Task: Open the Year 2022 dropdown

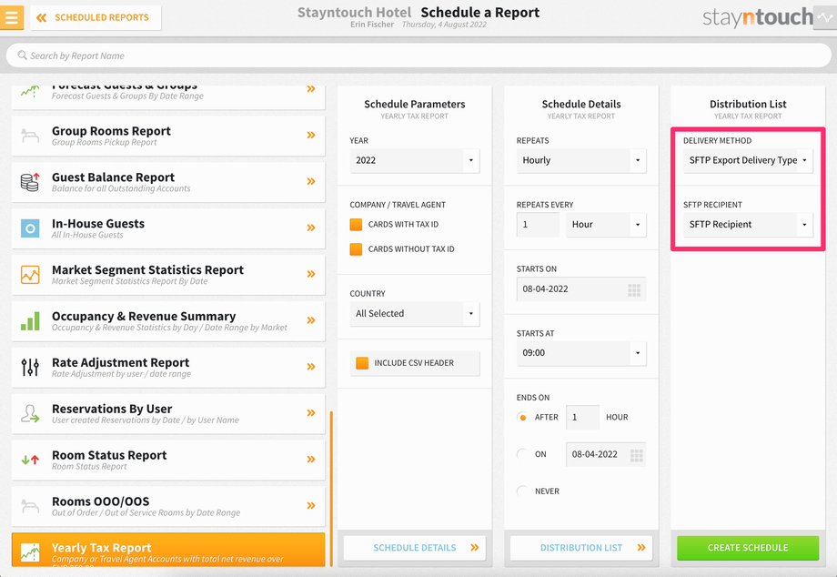Action: point(415,160)
